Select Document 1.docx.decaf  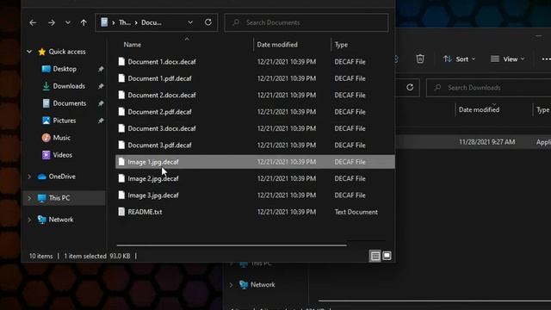click(255, 62)
